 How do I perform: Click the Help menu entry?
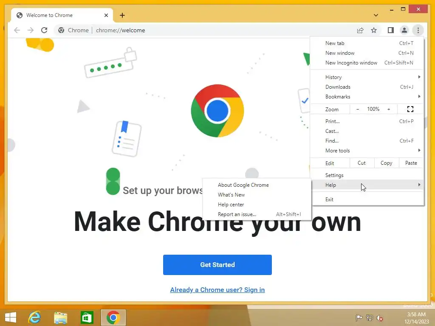[x=367, y=185]
